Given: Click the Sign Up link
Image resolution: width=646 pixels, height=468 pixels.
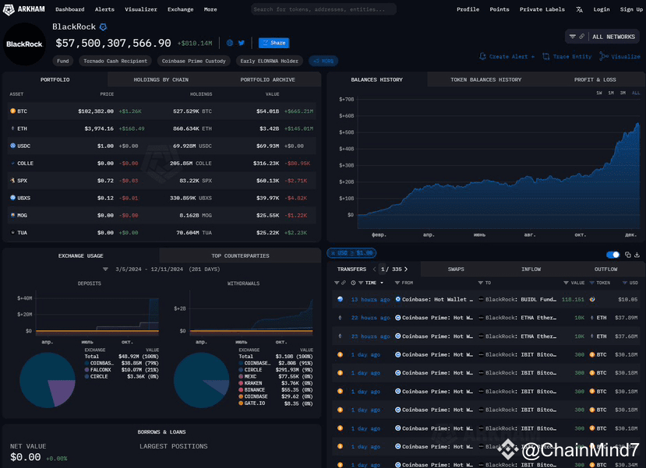Looking at the screenshot, I should click(631, 9).
